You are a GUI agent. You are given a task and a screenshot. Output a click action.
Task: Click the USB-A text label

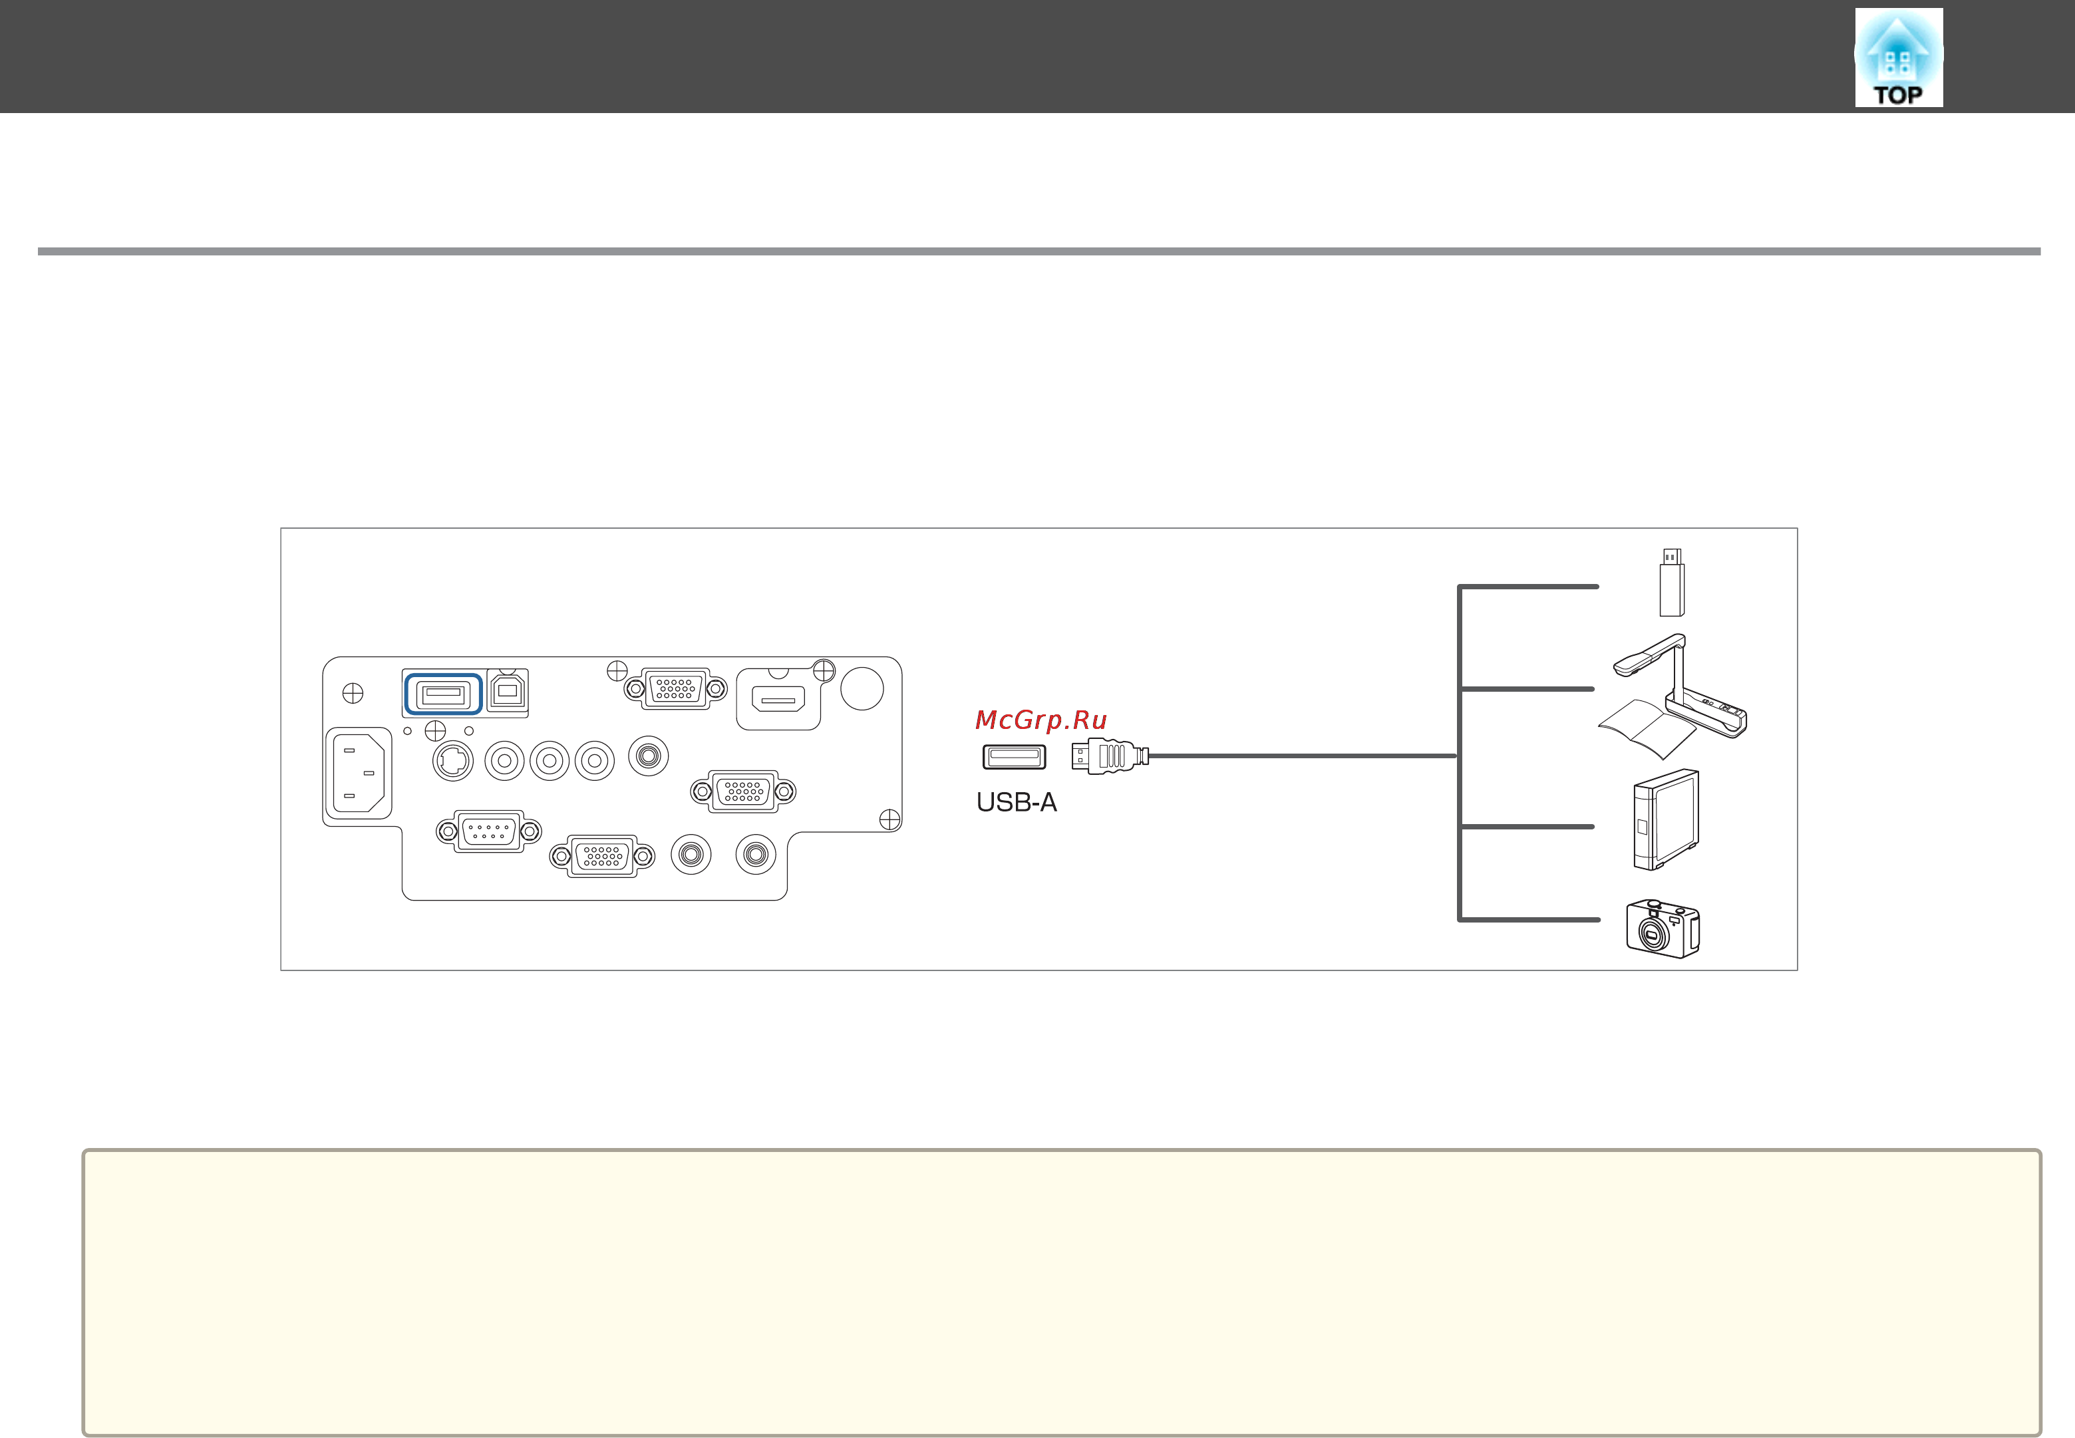tap(1017, 802)
